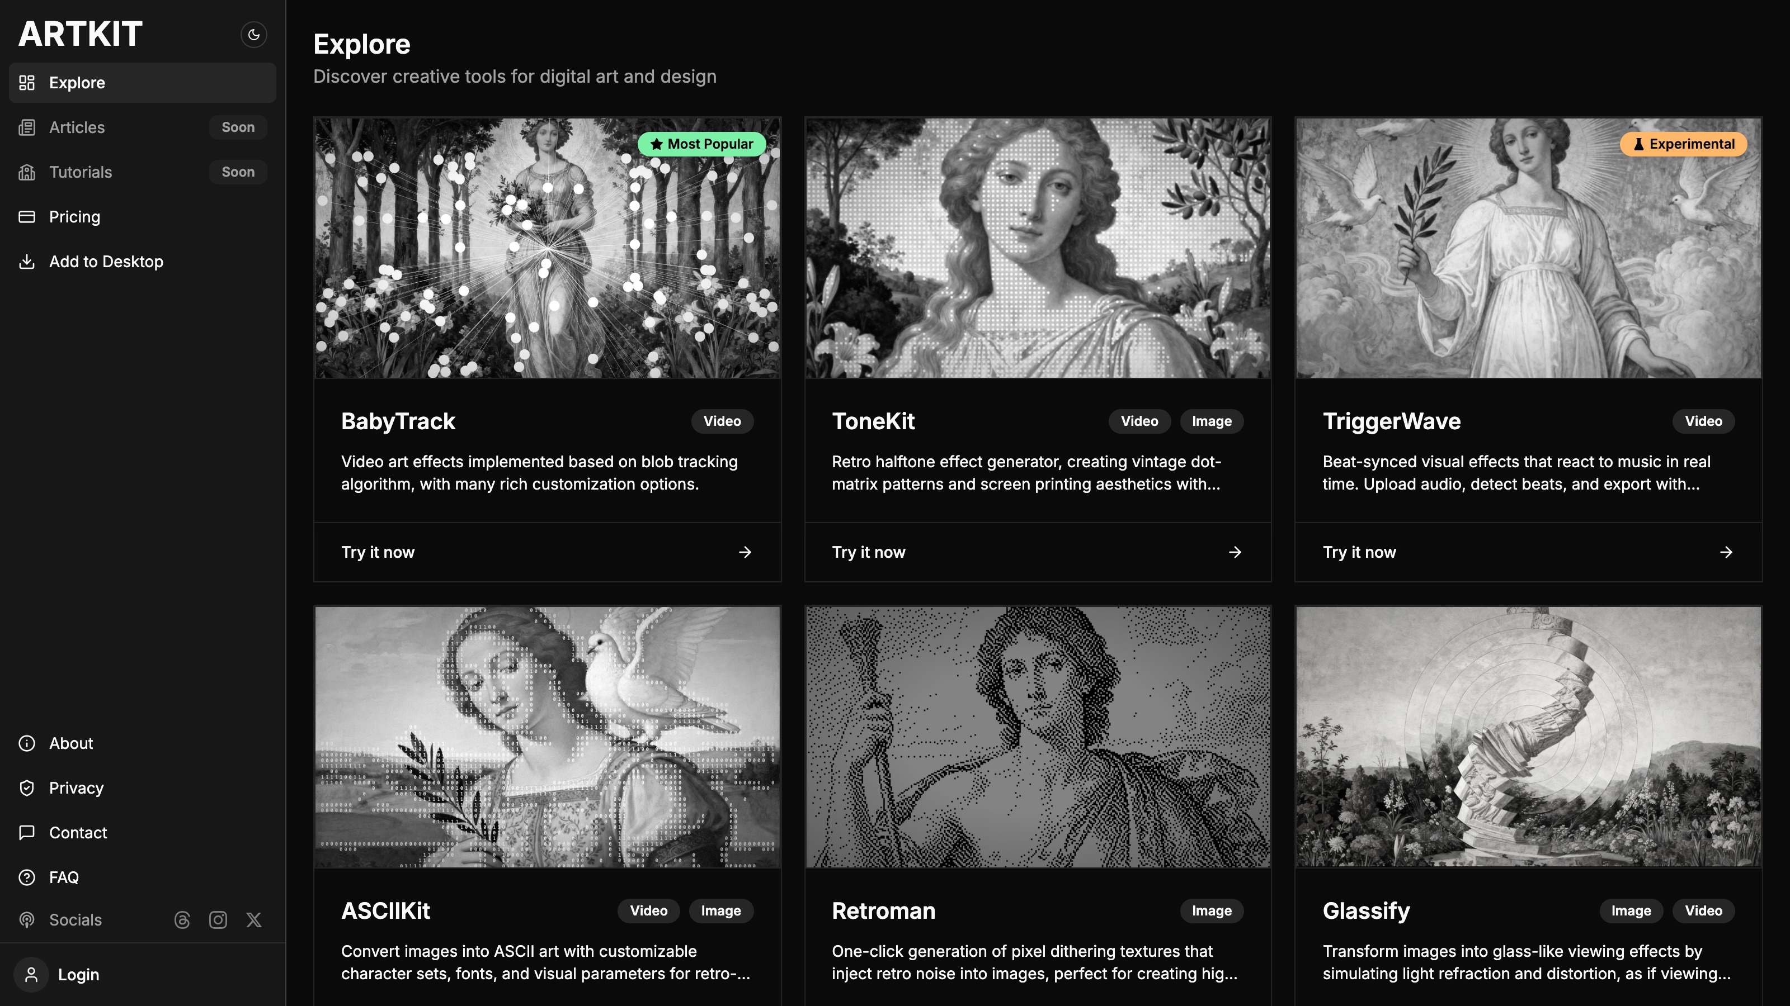Click the Tutorials icon in sidebar
The image size is (1790, 1006).
point(26,172)
